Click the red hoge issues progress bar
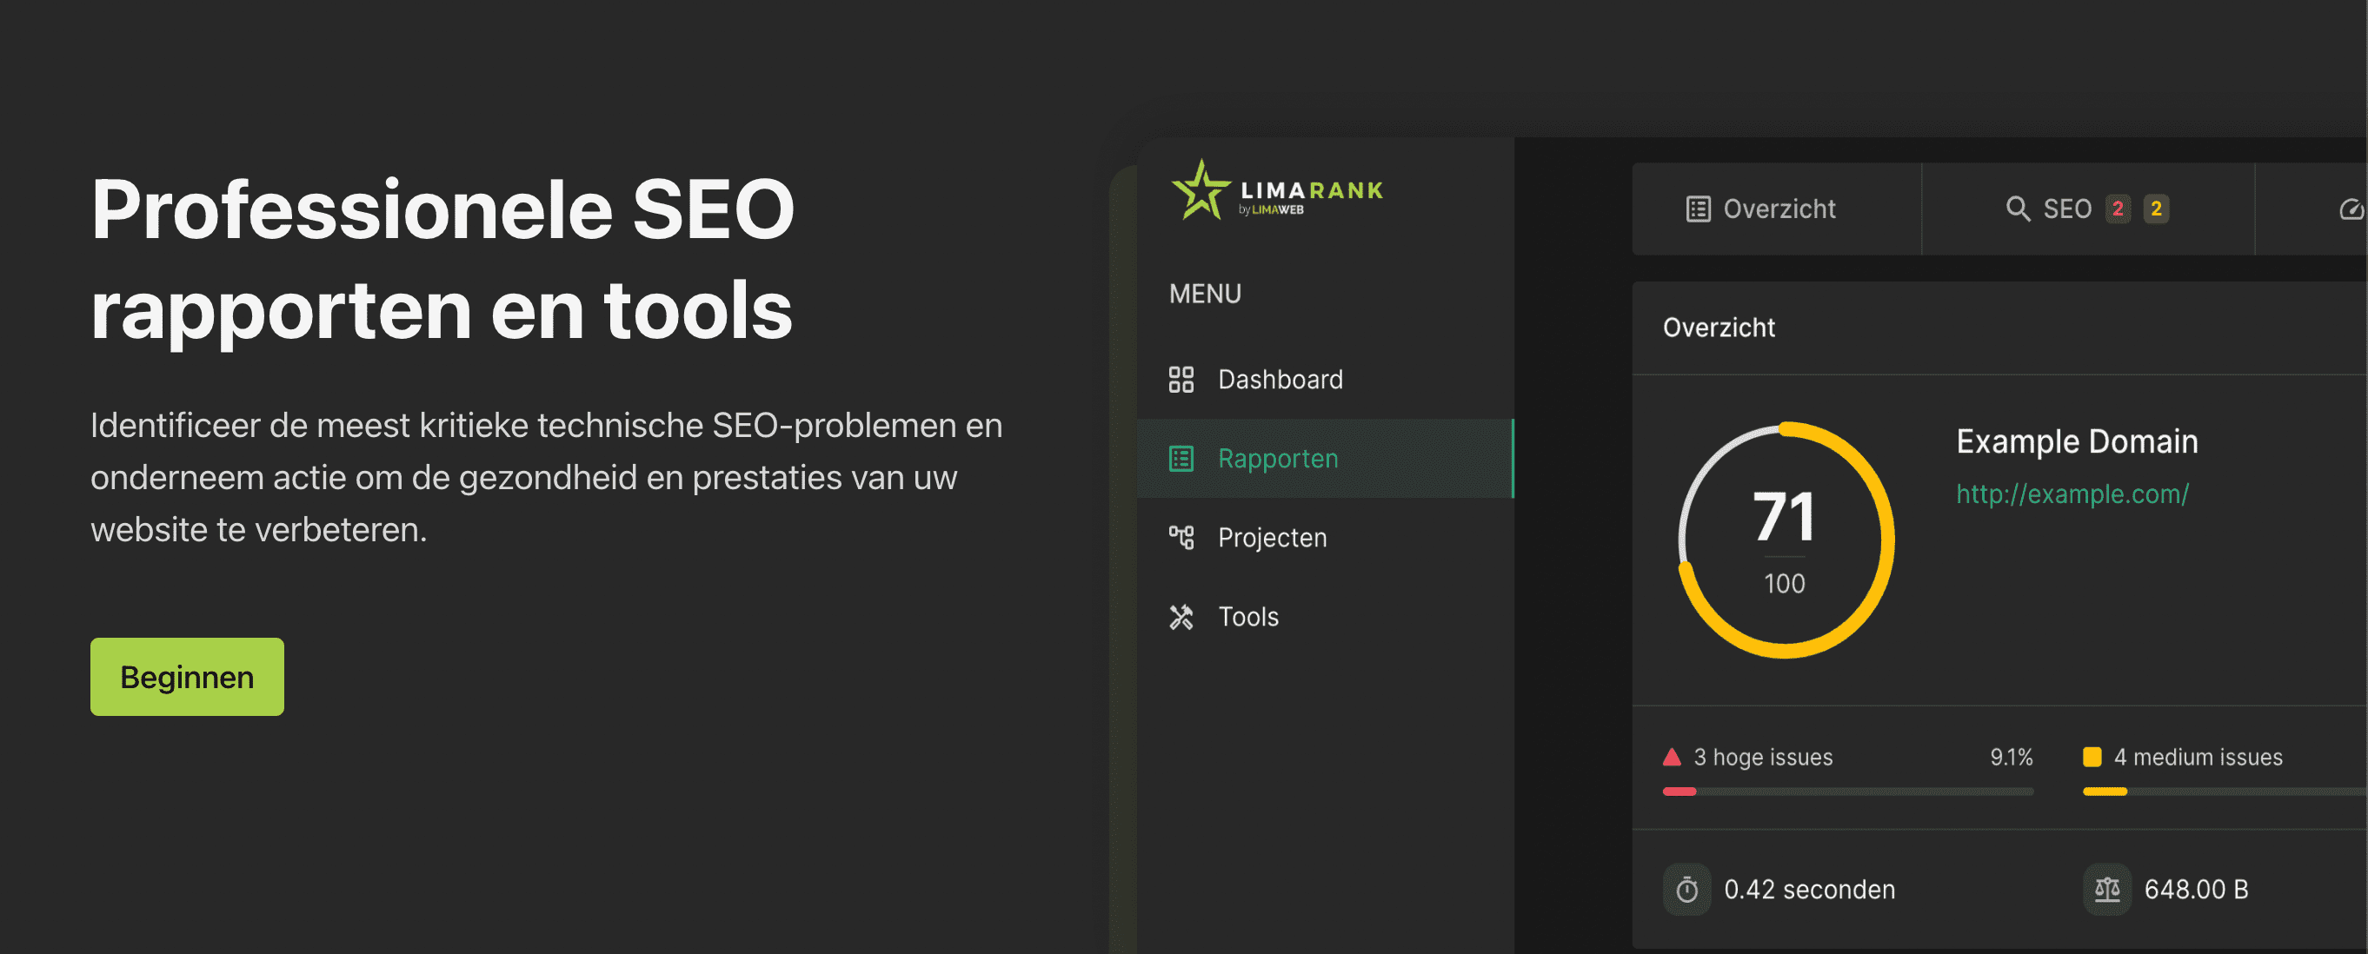The height and width of the screenshot is (954, 2368). point(1847,792)
